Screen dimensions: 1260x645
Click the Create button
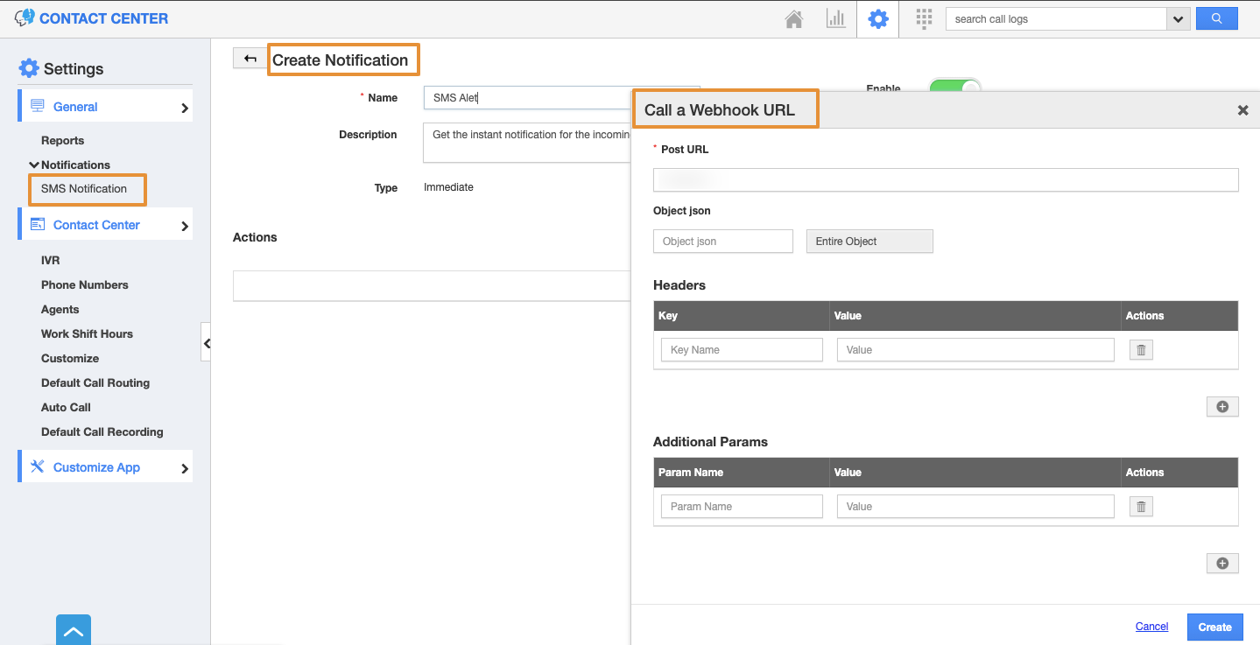coord(1214,627)
